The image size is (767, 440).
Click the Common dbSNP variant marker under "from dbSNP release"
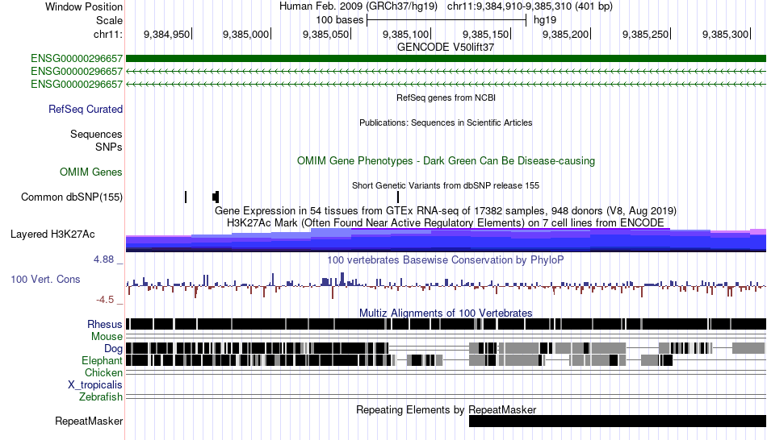[398, 197]
